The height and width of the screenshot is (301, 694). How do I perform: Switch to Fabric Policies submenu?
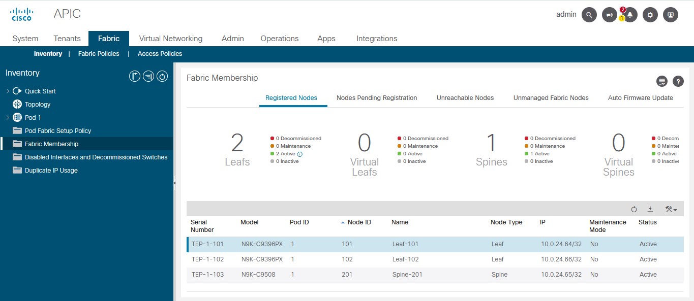click(99, 54)
